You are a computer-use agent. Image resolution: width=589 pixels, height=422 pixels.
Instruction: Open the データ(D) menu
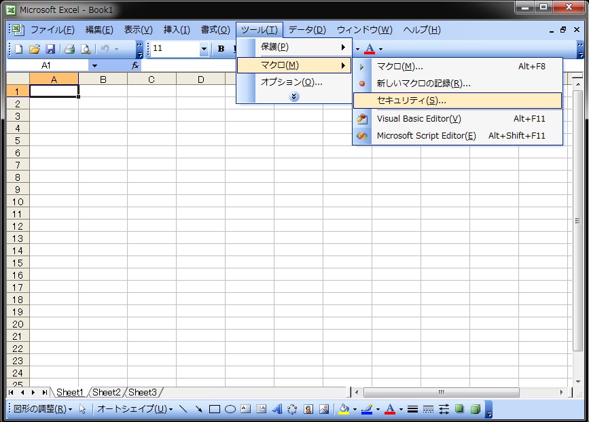tap(307, 30)
